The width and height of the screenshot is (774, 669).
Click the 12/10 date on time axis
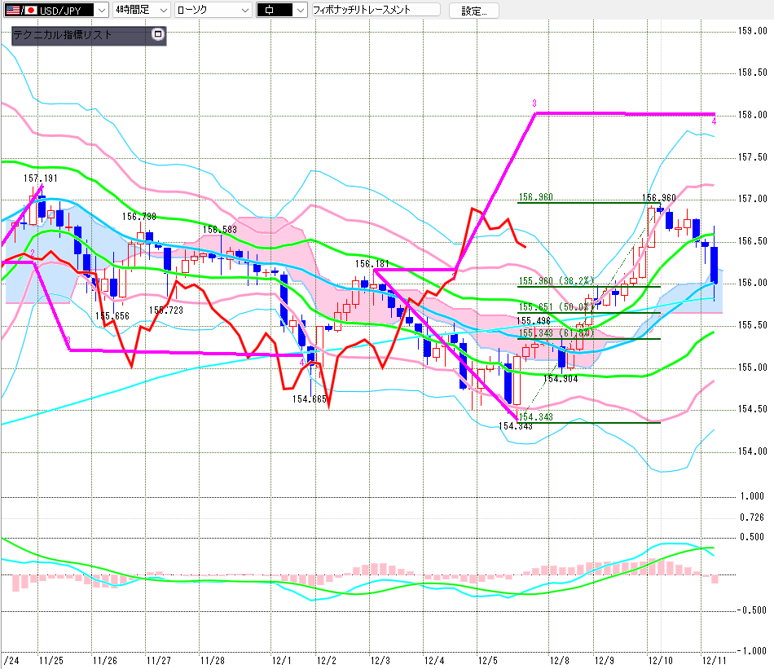pyautogui.click(x=659, y=660)
